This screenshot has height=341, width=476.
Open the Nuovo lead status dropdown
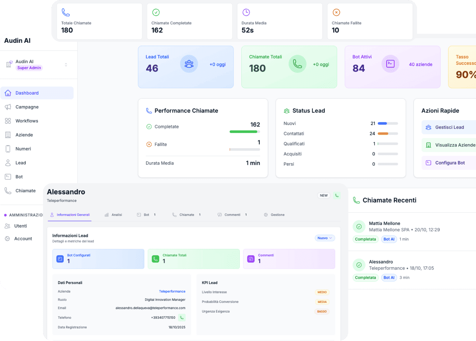tap(324, 238)
